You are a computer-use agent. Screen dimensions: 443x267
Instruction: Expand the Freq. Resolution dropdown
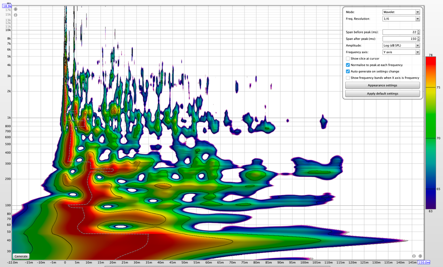tap(401, 19)
